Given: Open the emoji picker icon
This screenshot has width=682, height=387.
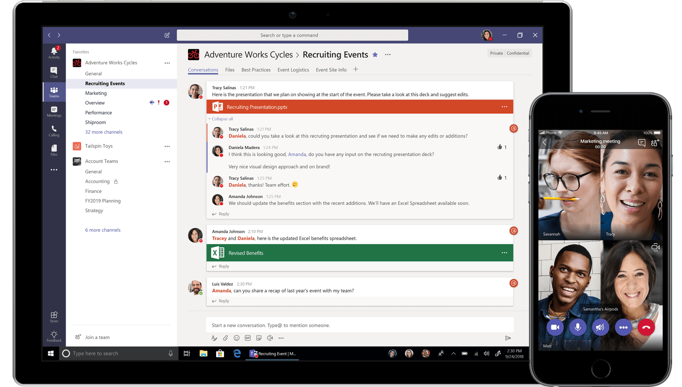Looking at the screenshot, I should click(237, 338).
